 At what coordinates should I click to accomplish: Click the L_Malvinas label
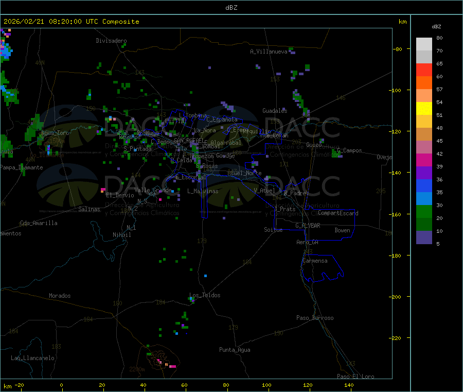[x=203, y=191]
